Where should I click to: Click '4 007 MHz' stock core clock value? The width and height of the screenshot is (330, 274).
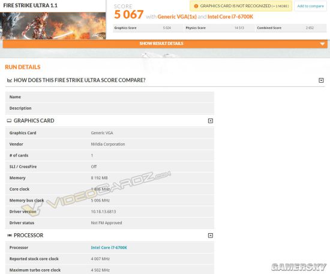(100, 259)
